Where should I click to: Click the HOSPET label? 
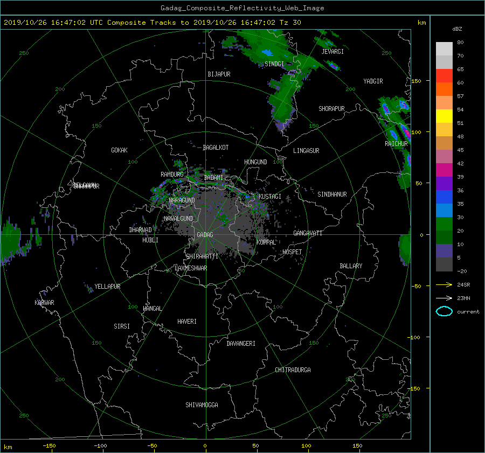292,252
